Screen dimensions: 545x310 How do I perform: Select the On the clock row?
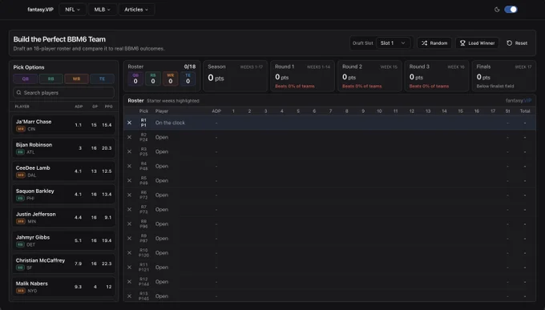(329, 123)
